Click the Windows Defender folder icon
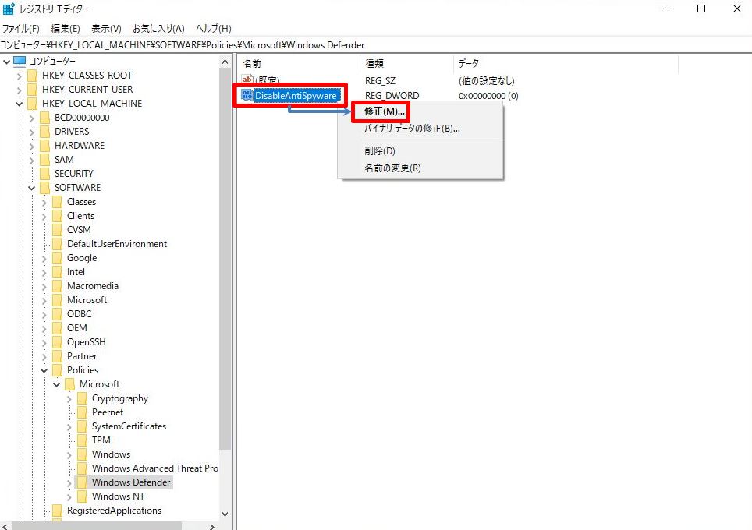Screen dimensions: 752x530 click(83, 482)
